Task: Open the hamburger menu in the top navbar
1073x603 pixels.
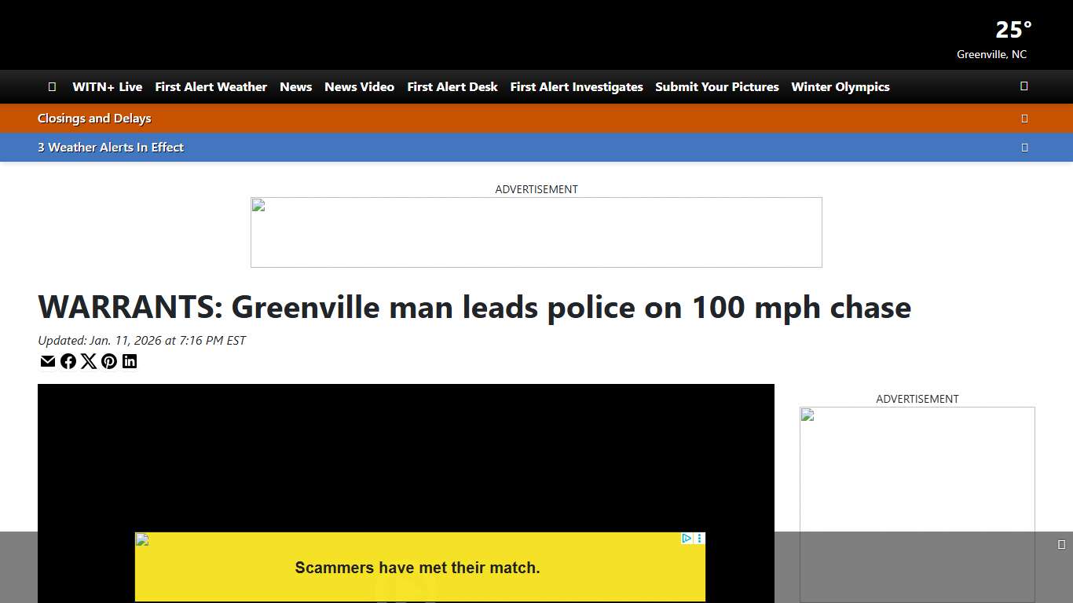Action: (x=52, y=86)
